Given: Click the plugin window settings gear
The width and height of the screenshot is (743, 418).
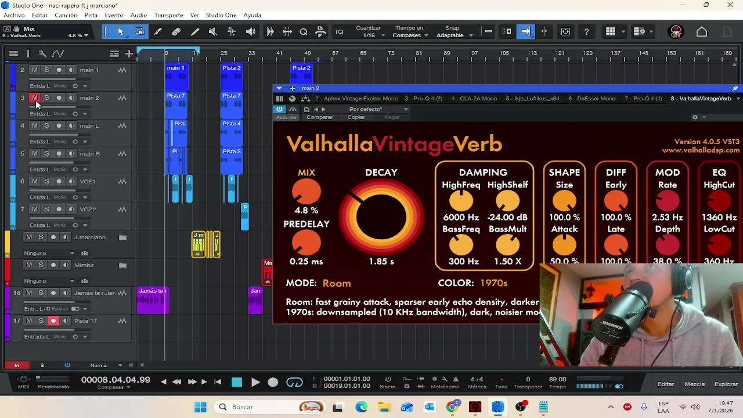Looking at the screenshot, I should coord(695,117).
